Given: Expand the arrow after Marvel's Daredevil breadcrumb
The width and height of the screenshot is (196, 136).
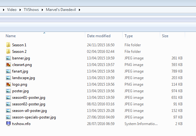Looking at the screenshot, I should click(x=80, y=10).
